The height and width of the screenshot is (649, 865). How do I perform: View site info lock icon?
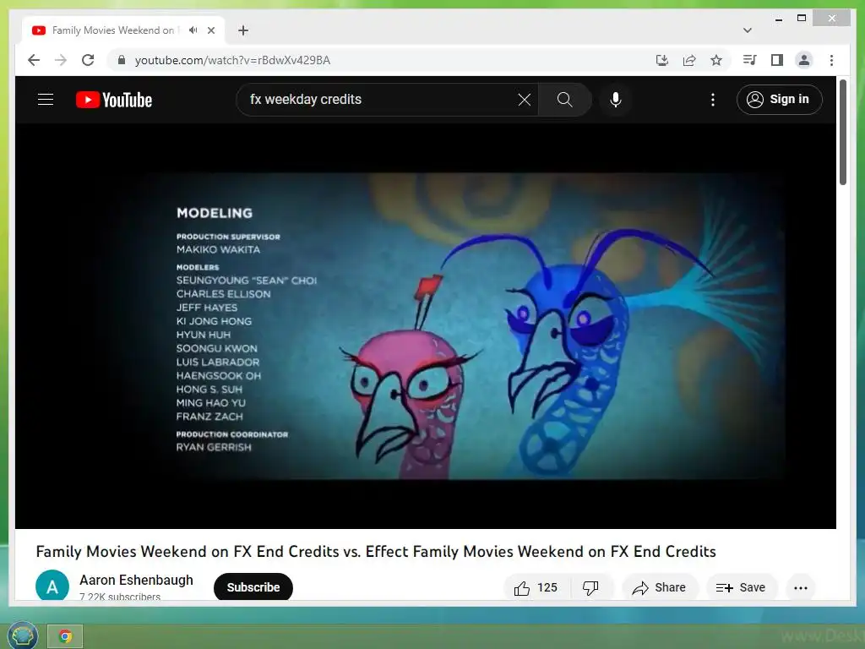click(122, 60)
